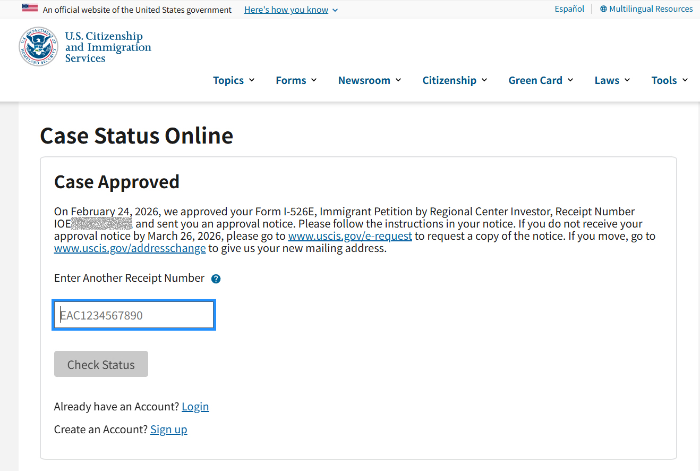Click the official website of the United States government text
The image size is (700, 471).
pyautogui.click(x=137, y=10)
